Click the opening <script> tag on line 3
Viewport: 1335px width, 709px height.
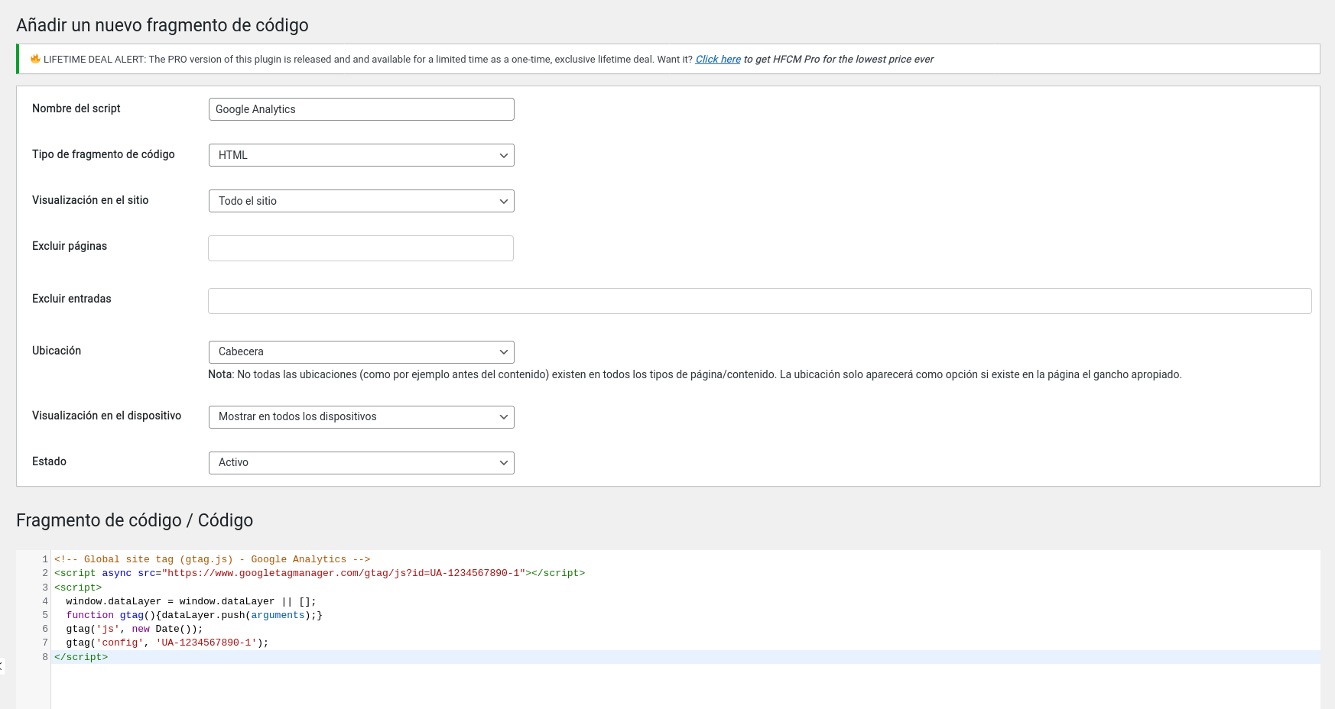click(x=78, y=588)
